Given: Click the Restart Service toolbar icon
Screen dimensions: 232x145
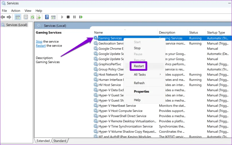Looking at the screenshot, I should (x=81, y=17).
